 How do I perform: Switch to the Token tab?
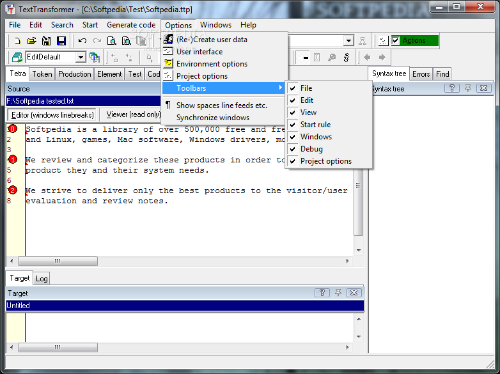[42, 74]
